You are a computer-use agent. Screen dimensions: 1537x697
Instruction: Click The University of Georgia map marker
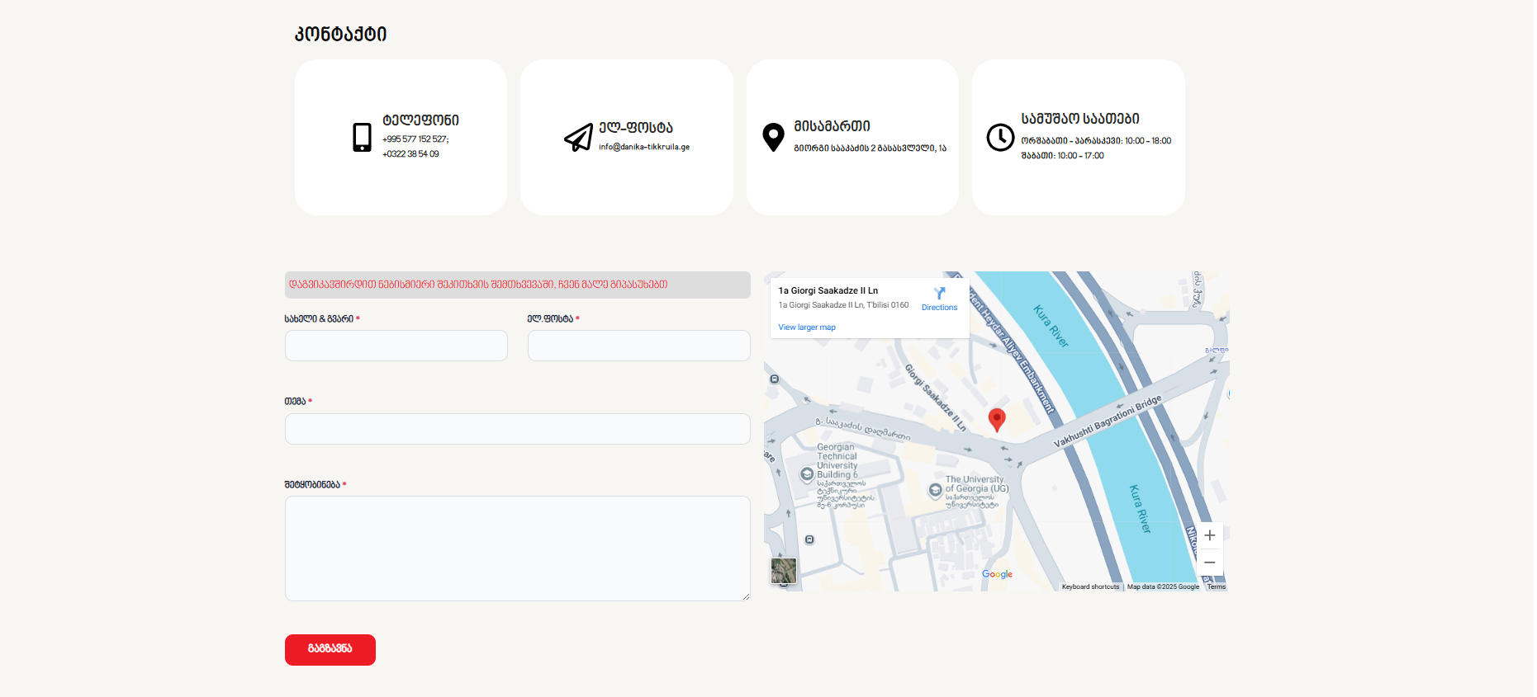(x=935, y=490)
